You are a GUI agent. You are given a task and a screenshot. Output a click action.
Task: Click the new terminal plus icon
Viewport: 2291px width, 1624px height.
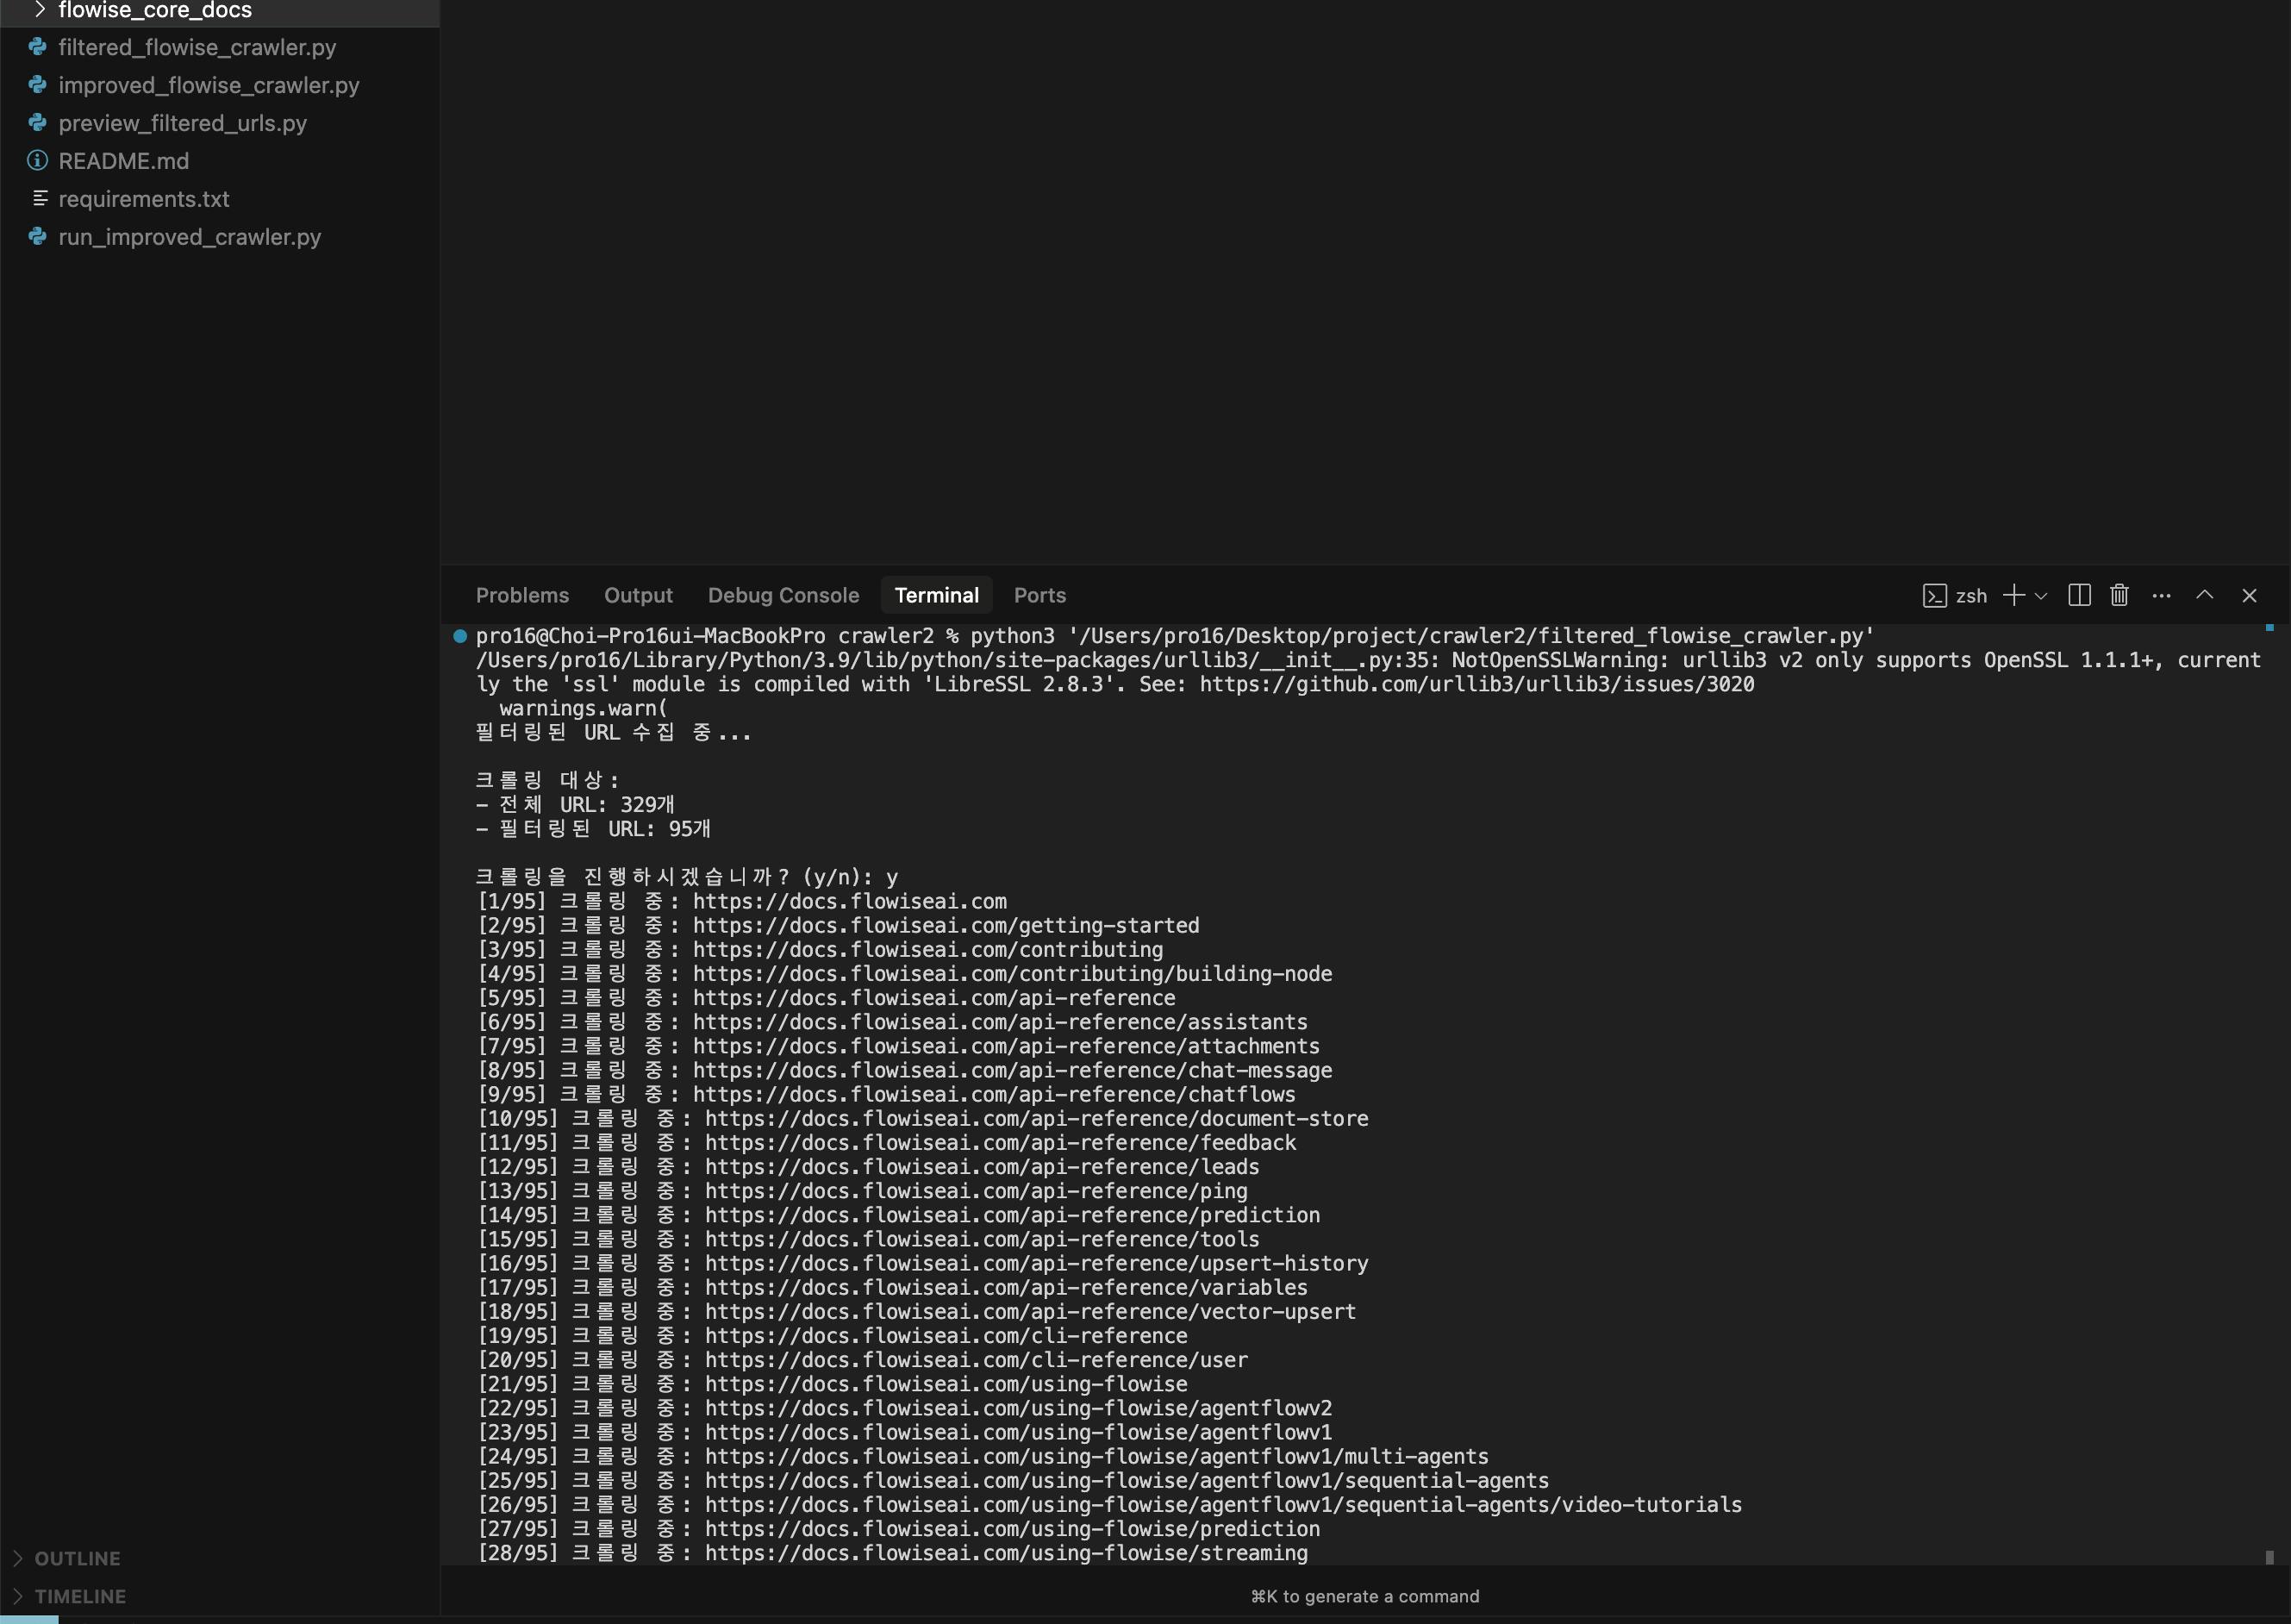pos(2013,596)
